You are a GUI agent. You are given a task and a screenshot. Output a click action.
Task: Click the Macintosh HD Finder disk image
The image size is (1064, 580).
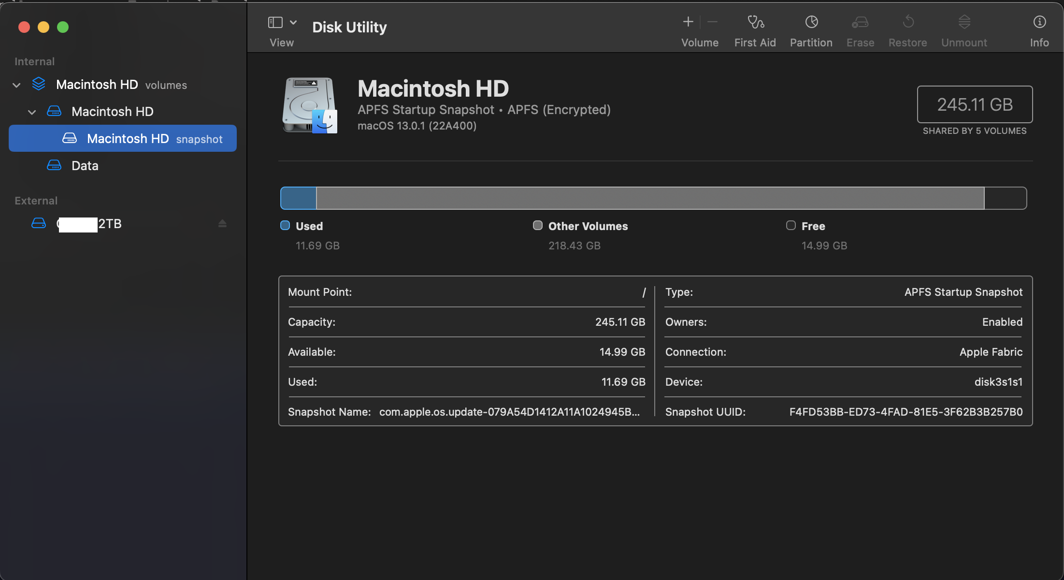point(310,105)
